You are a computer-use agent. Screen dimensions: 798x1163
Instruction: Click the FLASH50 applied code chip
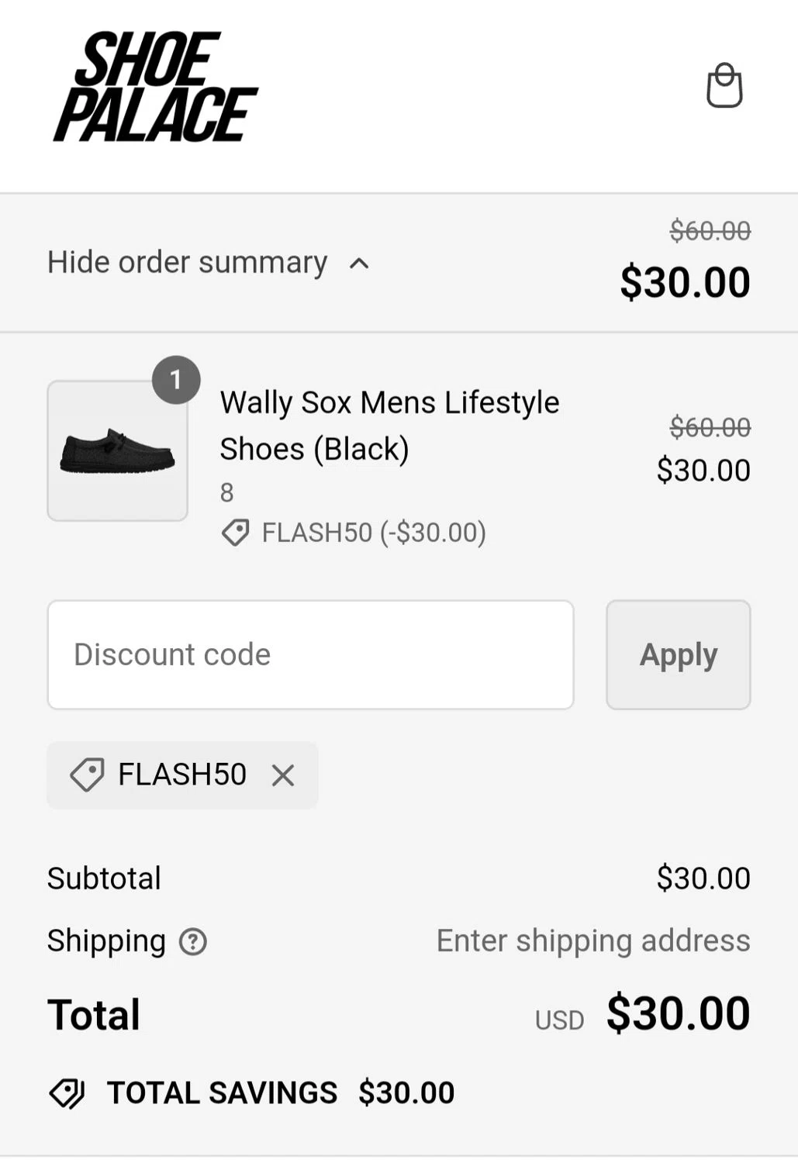(182, 775)
